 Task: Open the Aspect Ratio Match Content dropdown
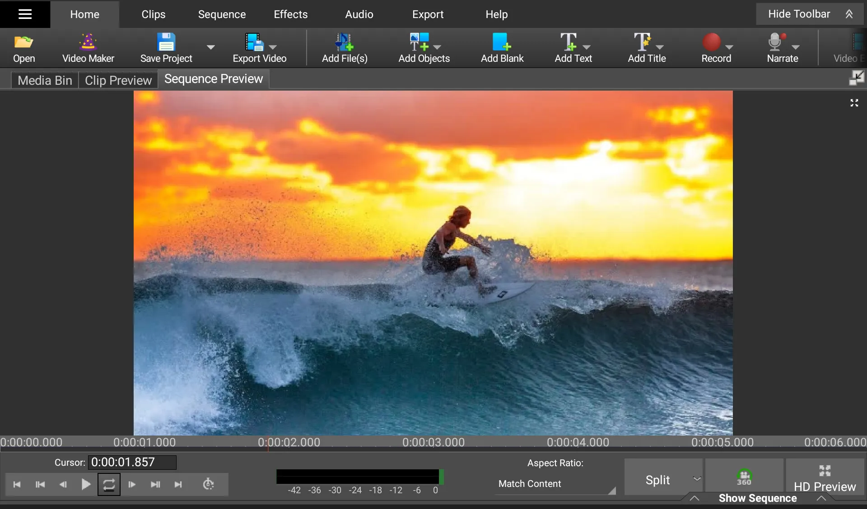pyautogui.click(x=555, y=484)
